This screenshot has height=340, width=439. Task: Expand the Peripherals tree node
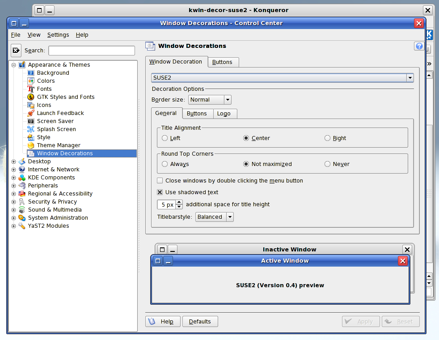(x=13, y=186)
